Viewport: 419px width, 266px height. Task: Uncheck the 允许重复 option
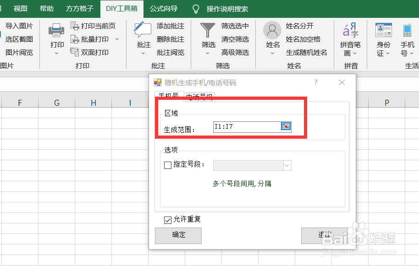tap(168, 219)
